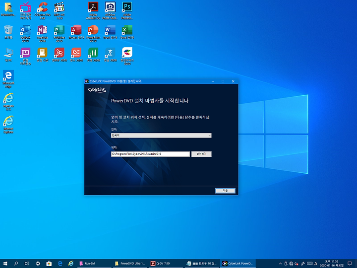
Task: Switch to PowerDVD Ultra folder taskbar item
Action: tap(130, 264)
